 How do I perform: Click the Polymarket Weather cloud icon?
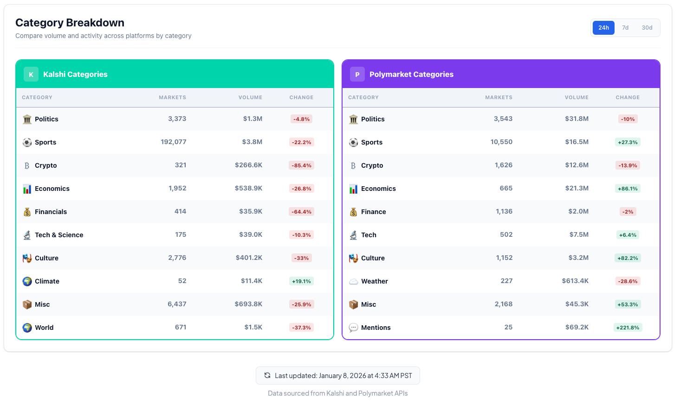click(354, 281)
